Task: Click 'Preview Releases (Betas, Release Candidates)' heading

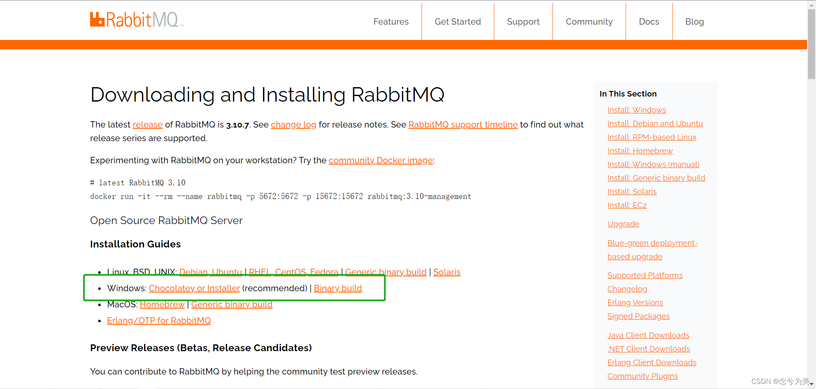Action: click(201, 348)
